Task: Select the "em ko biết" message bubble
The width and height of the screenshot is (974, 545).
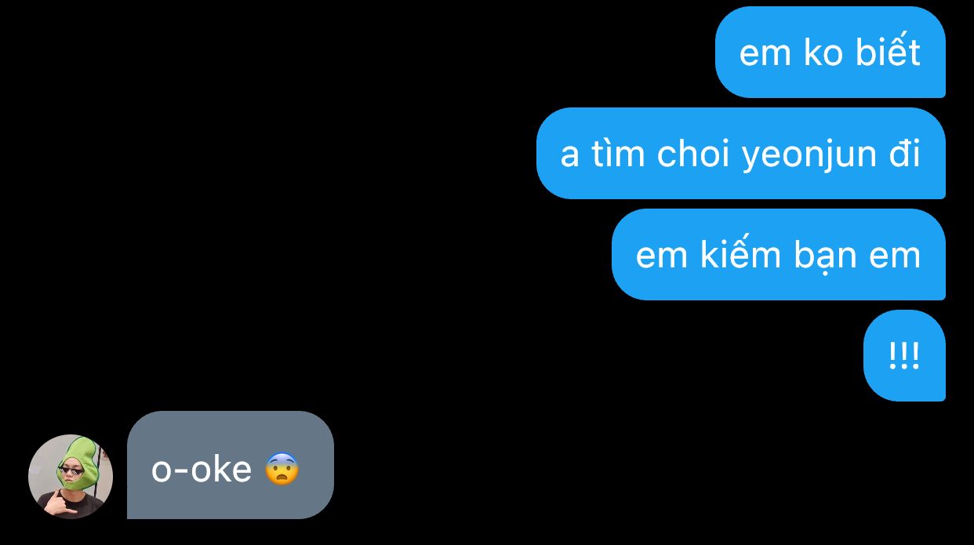Action: tap(830, 53)
